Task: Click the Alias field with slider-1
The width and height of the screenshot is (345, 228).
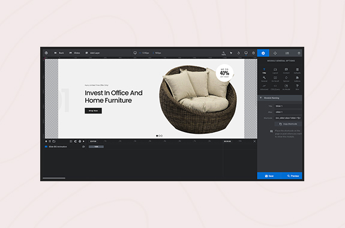Action: coord(288,112)
